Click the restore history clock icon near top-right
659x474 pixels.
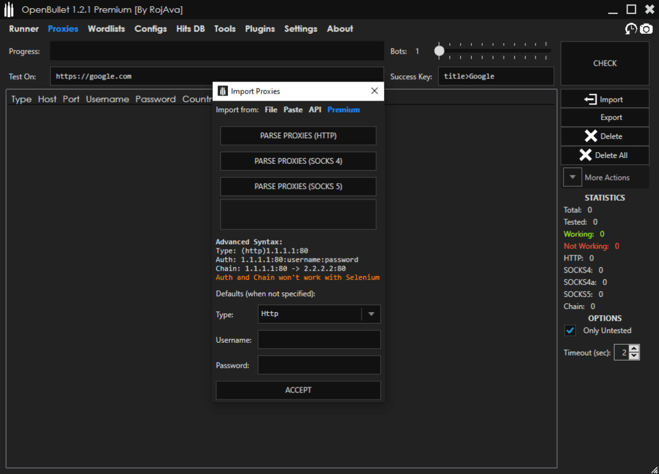tap(631, 29)
